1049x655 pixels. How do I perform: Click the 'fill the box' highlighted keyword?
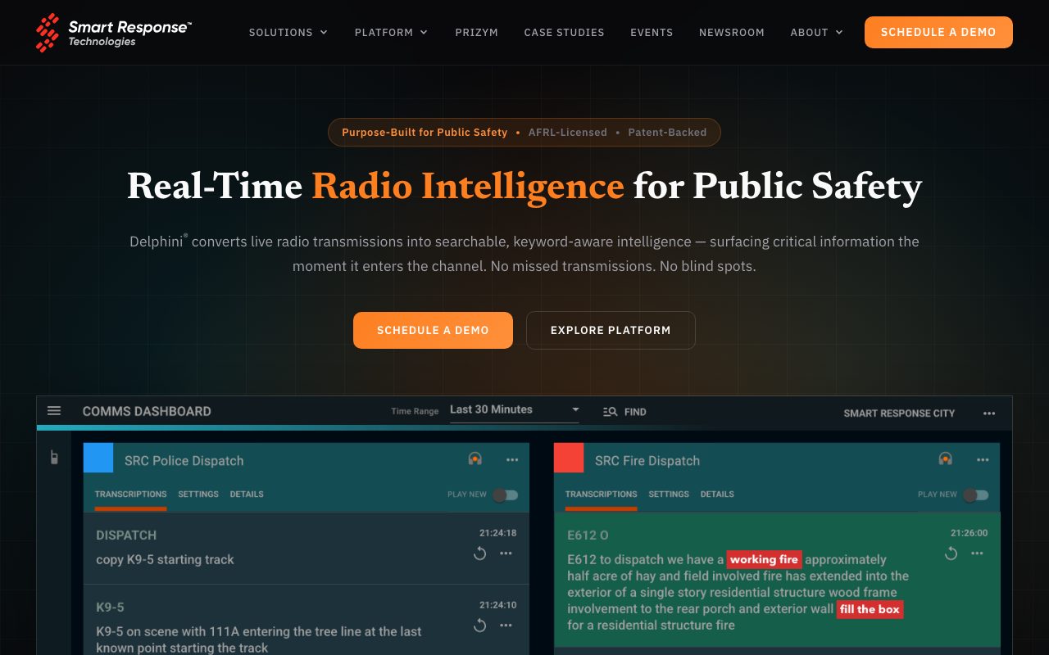tap(870, 609)
